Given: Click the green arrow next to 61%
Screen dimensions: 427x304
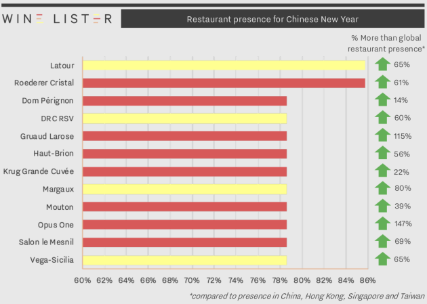Looking at the screenshot, I should click(383, 82).
